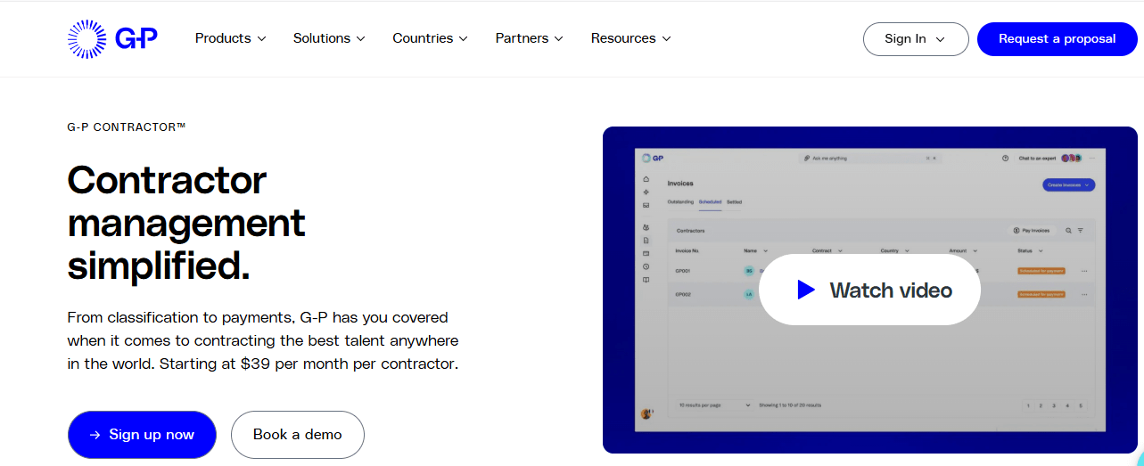Click the Book a demo button
1144x466 pixels.
pos(297,435)
